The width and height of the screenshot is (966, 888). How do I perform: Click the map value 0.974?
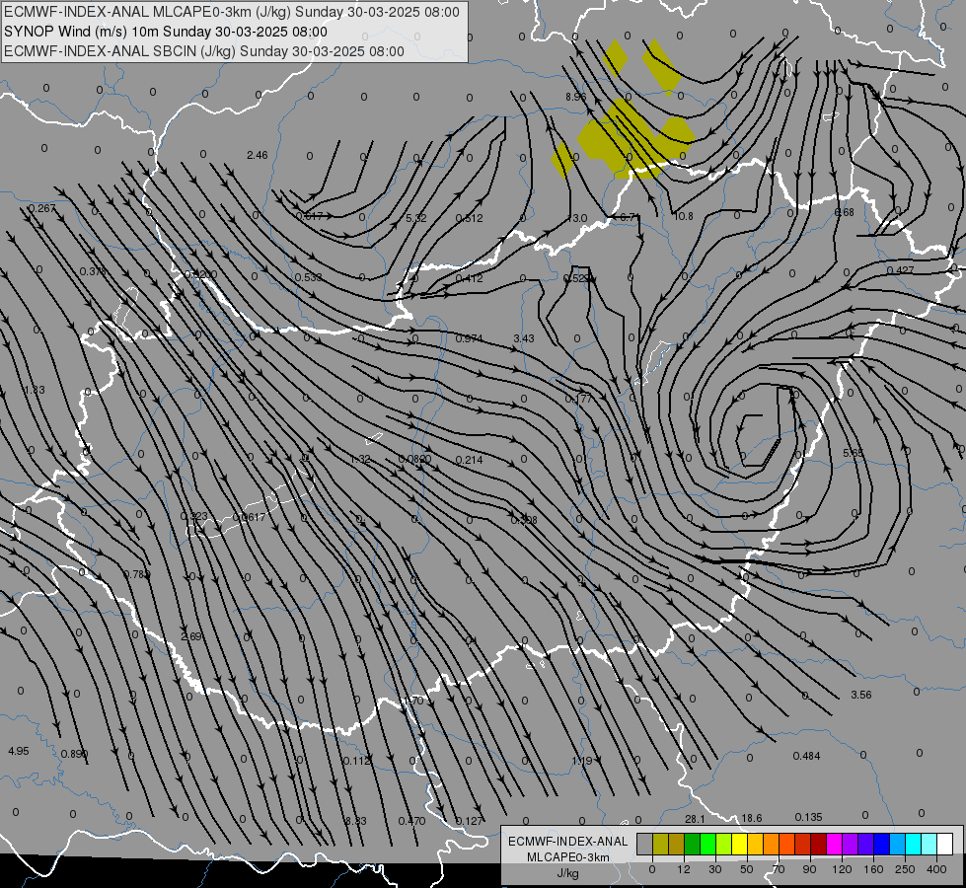[470, 338]
